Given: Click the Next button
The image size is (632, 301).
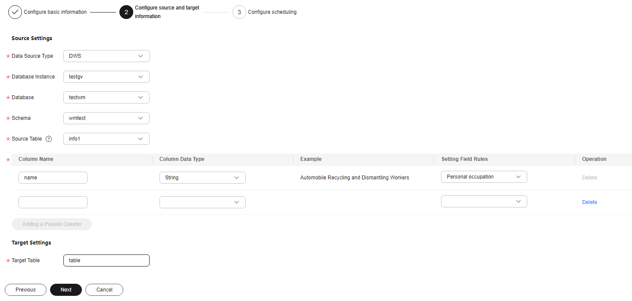Looking at the screenshot, I should (66, 290).
